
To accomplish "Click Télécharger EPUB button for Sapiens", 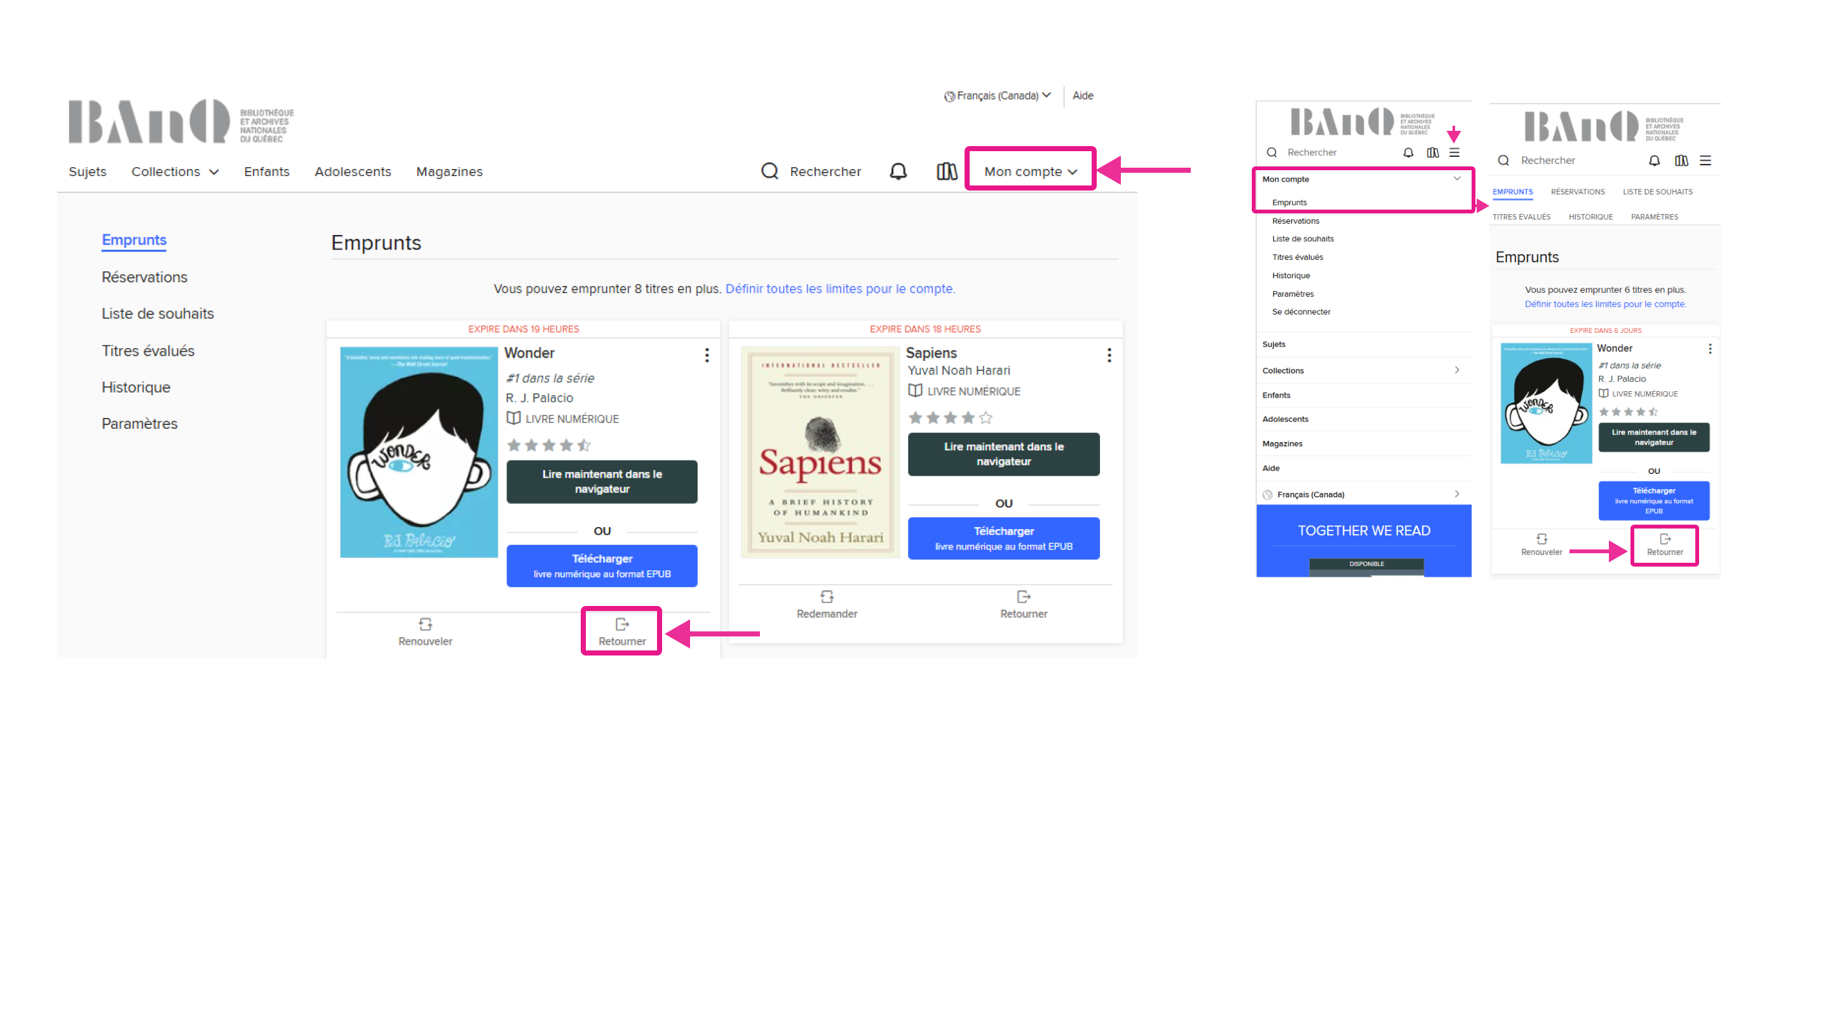I will [x=1003, y=538].
